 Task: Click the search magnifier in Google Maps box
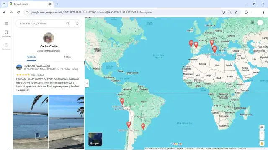pos(68,23)
